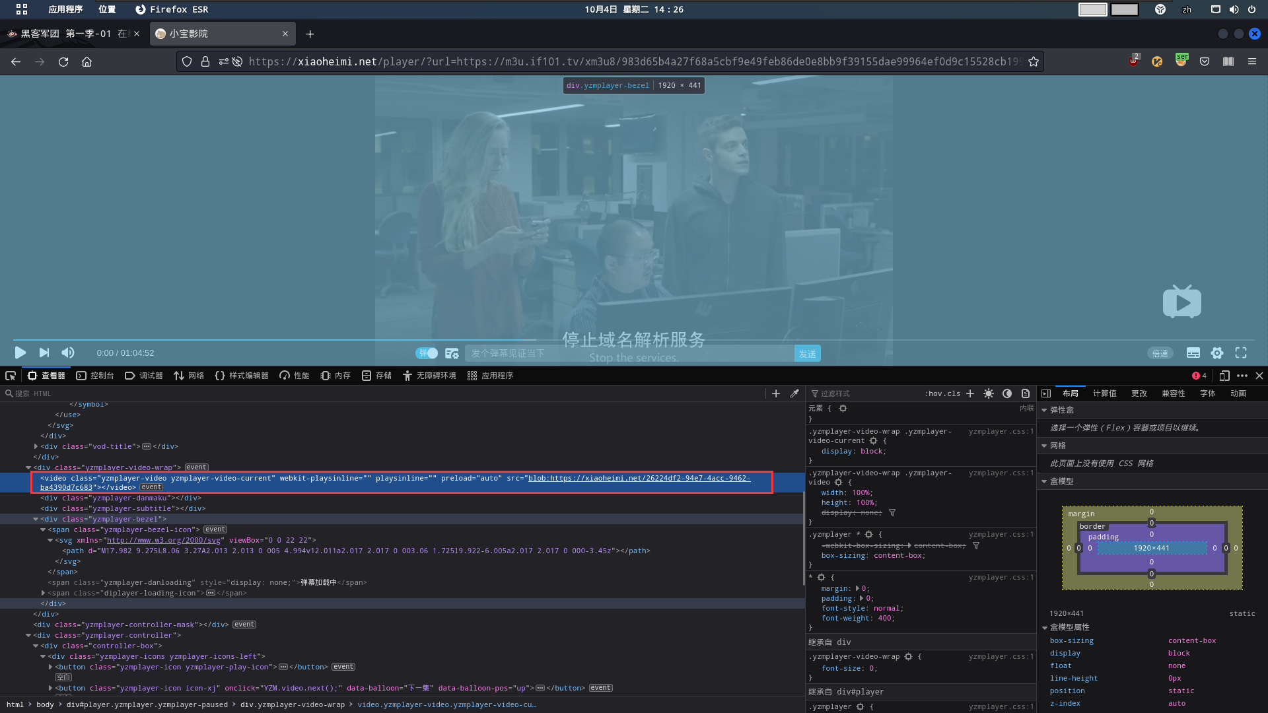Collapse the yzmplayer-bezel div node

click(36, 519)
